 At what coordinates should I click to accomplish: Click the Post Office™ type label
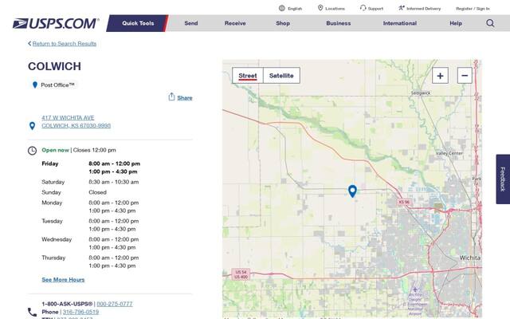pos(57,85)
